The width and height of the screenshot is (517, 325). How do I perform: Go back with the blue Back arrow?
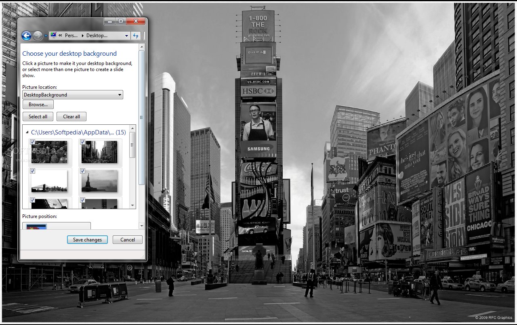pyautogui.click(x=26, y=36)
